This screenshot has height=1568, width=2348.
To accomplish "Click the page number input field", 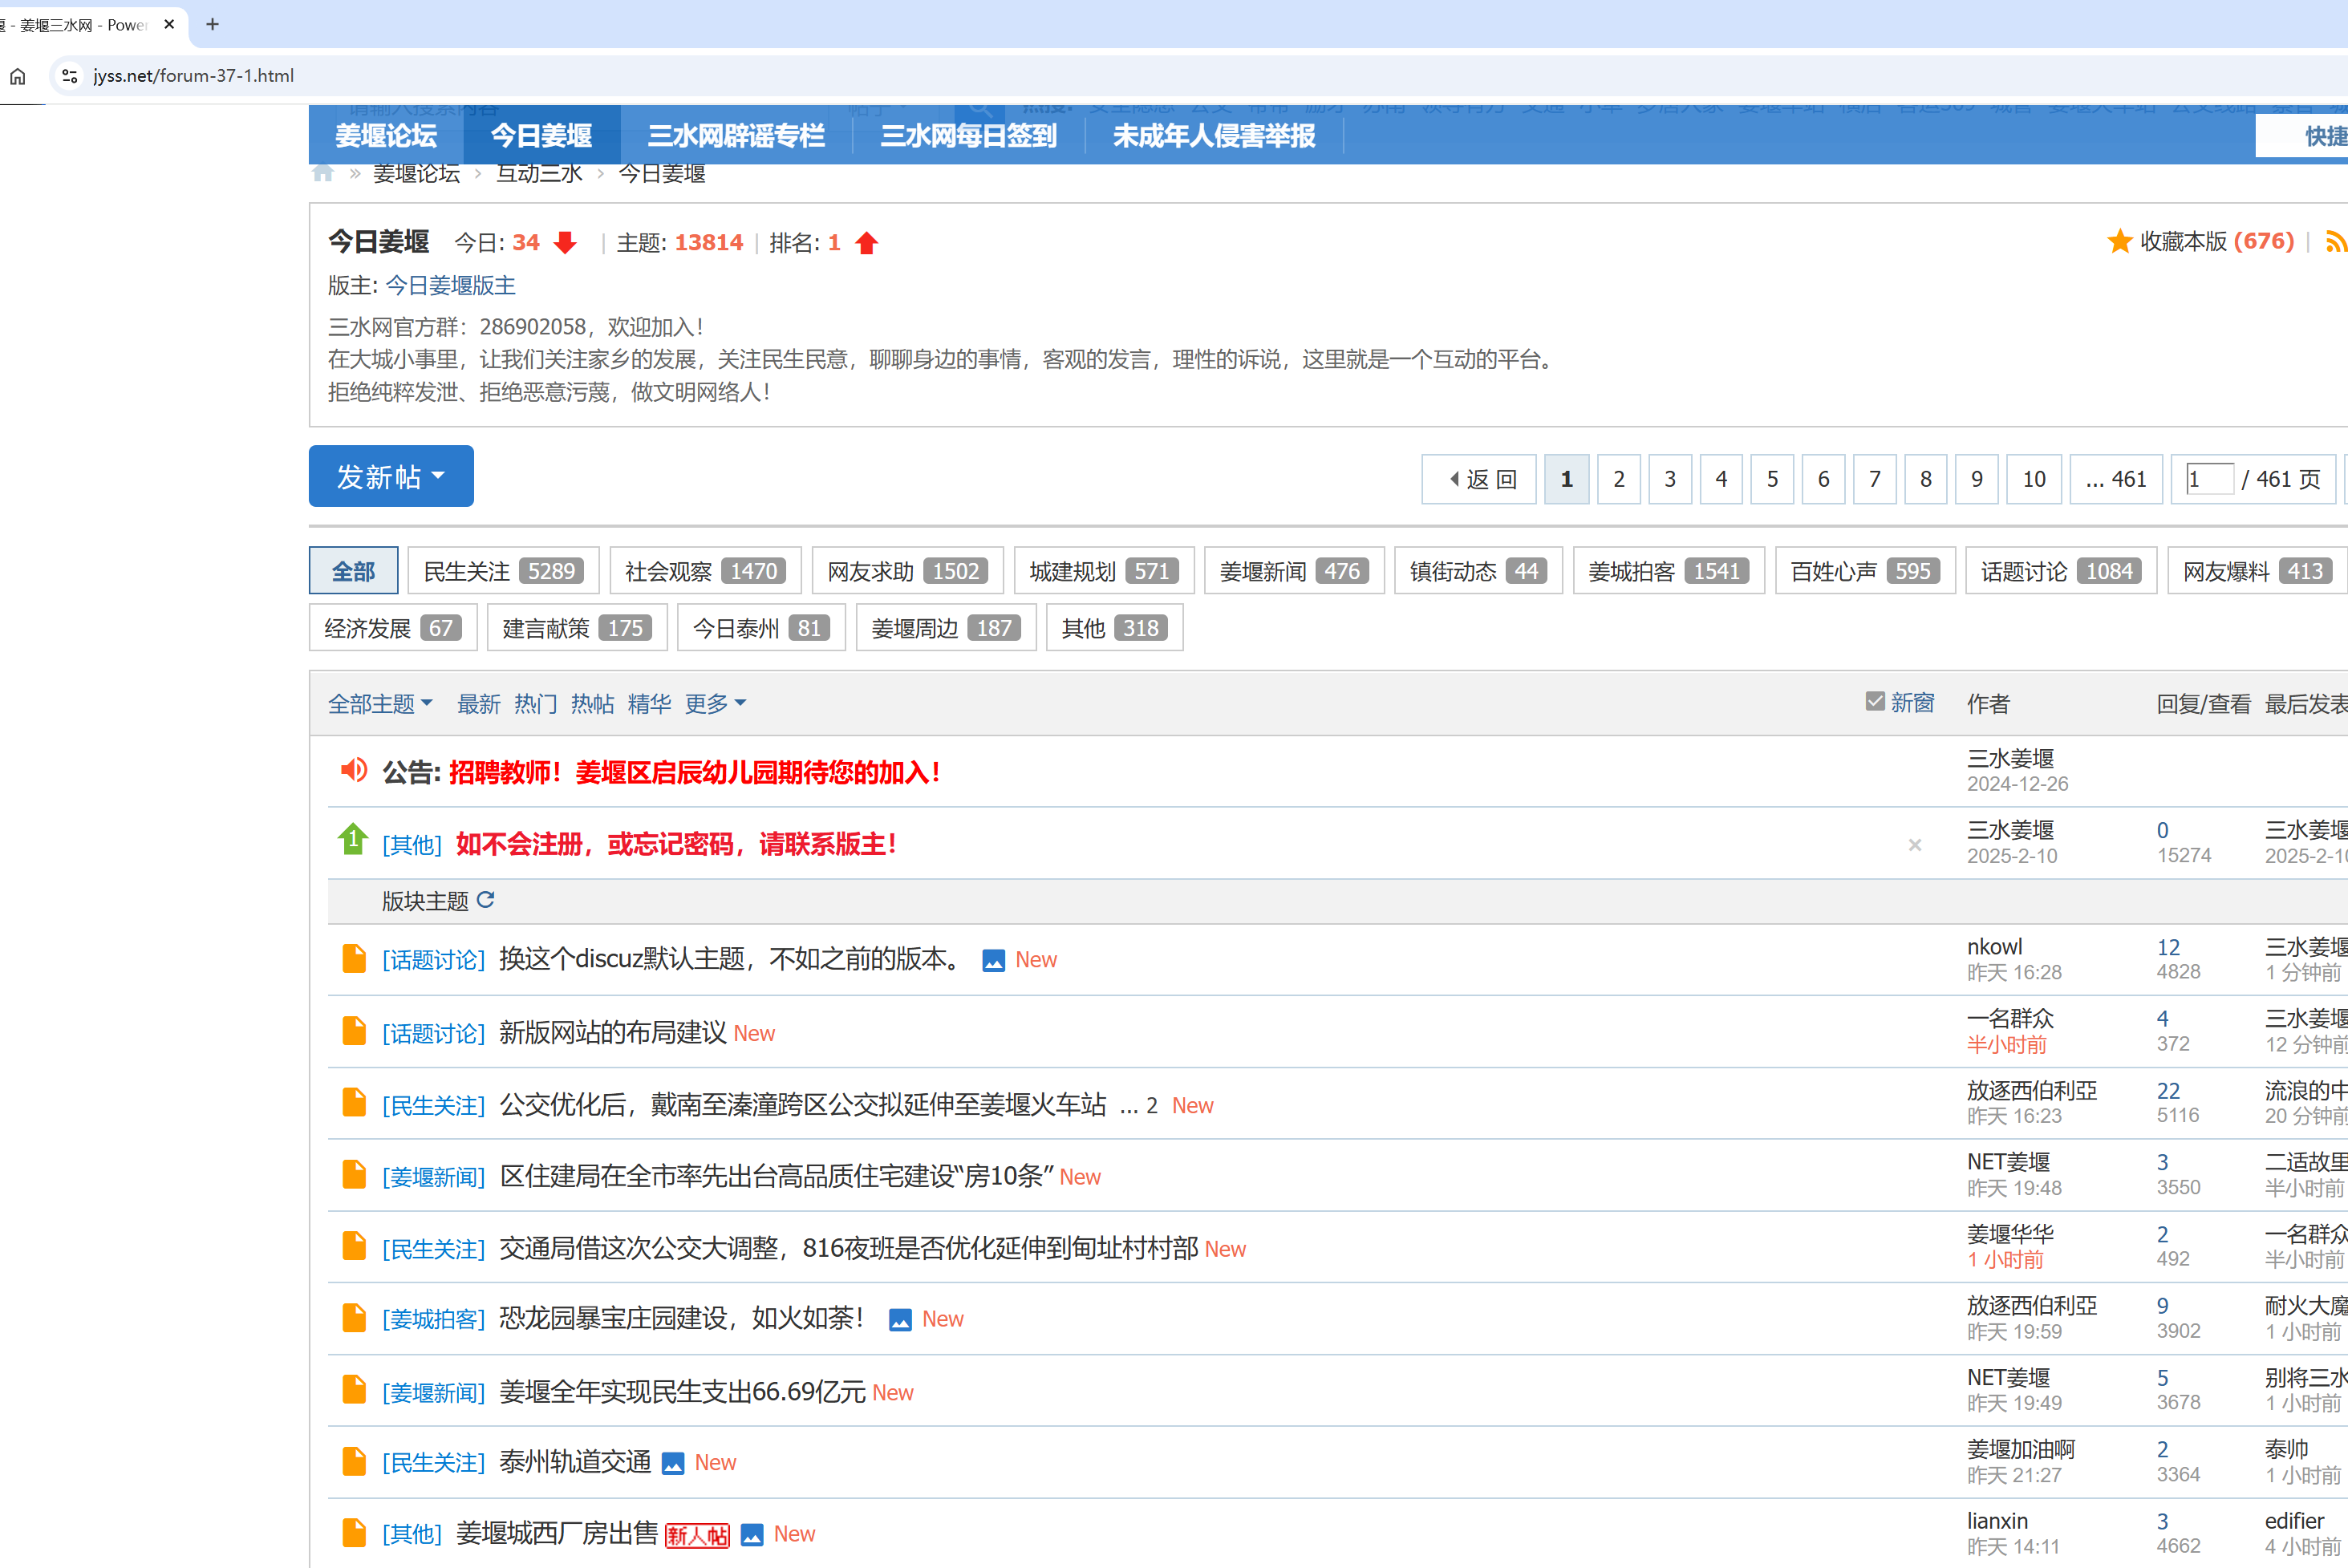I will tap(2209, 479).
